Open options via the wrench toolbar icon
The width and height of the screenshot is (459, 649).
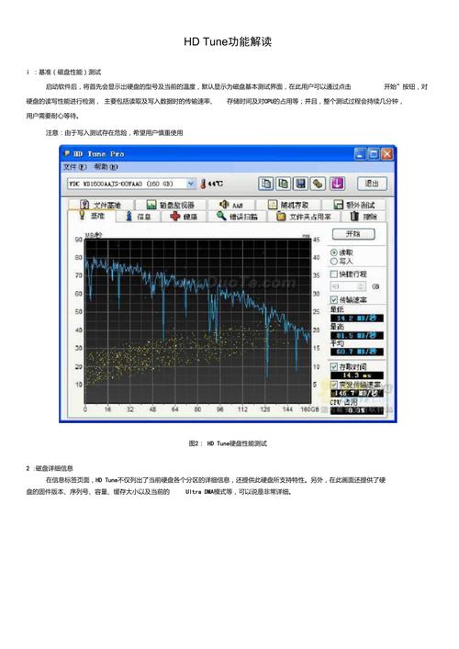(318, 184)
